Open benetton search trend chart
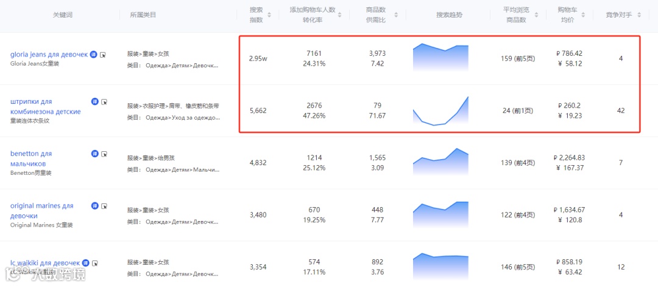Screen dimensions: 658x286 click(x=440, y=162)
